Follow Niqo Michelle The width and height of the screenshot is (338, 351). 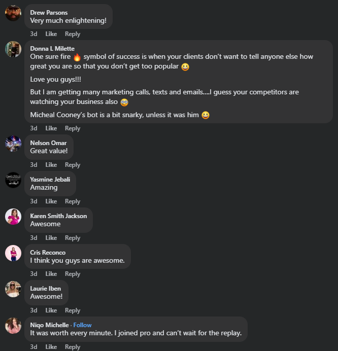(83, 325)
